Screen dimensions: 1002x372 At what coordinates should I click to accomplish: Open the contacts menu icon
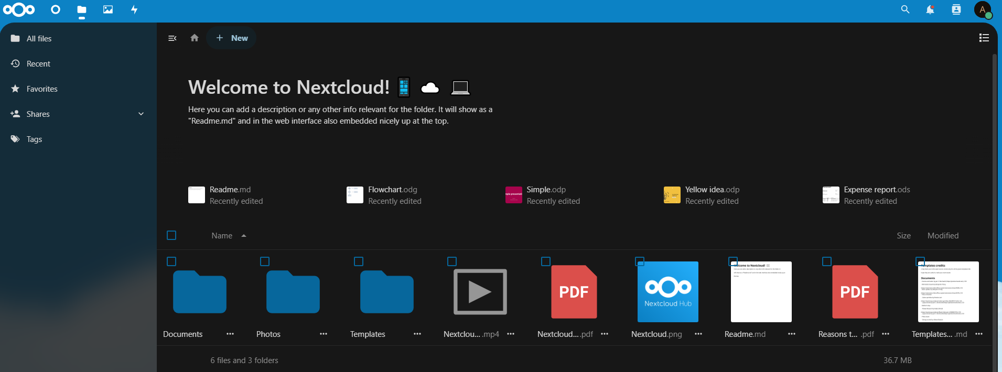[956, 9]
